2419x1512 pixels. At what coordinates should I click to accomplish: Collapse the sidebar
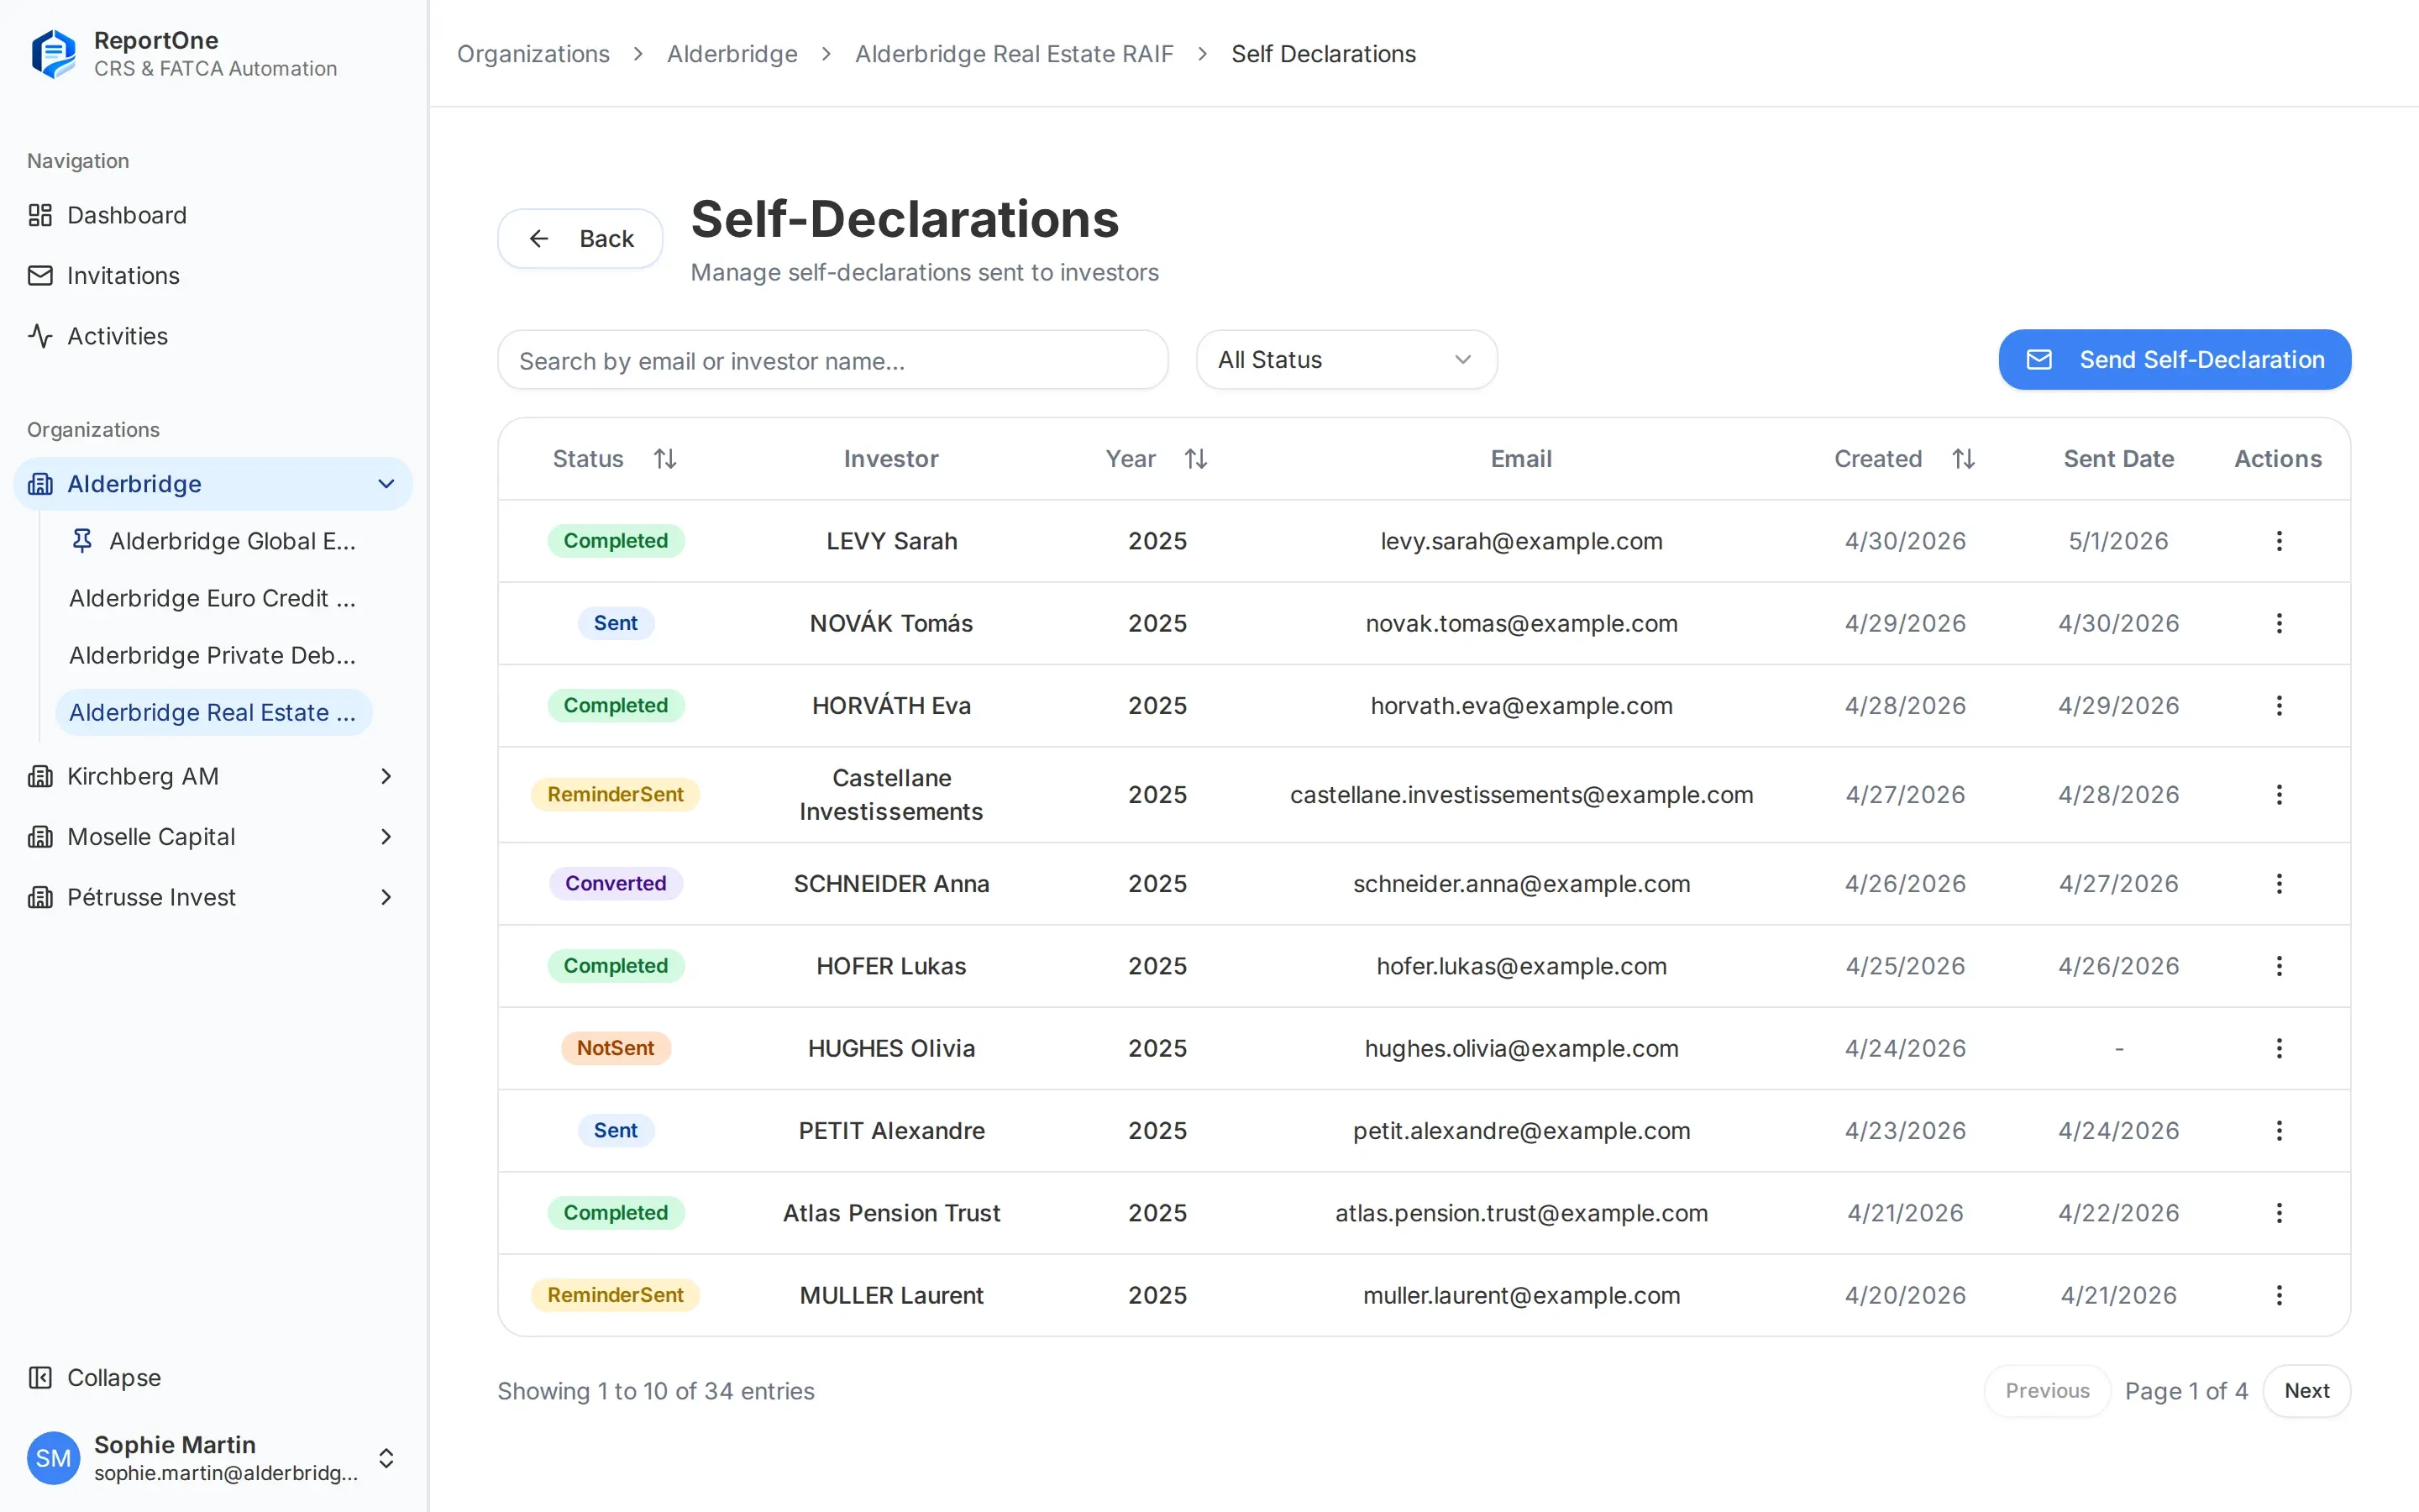click(x=95, y=1377)
